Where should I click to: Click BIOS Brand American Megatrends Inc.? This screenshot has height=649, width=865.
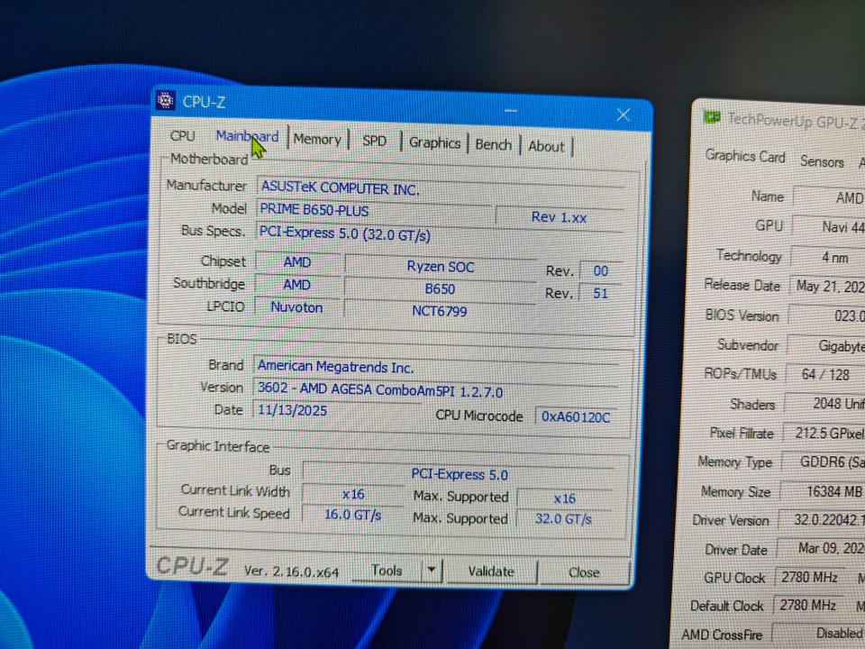[436, 367]
